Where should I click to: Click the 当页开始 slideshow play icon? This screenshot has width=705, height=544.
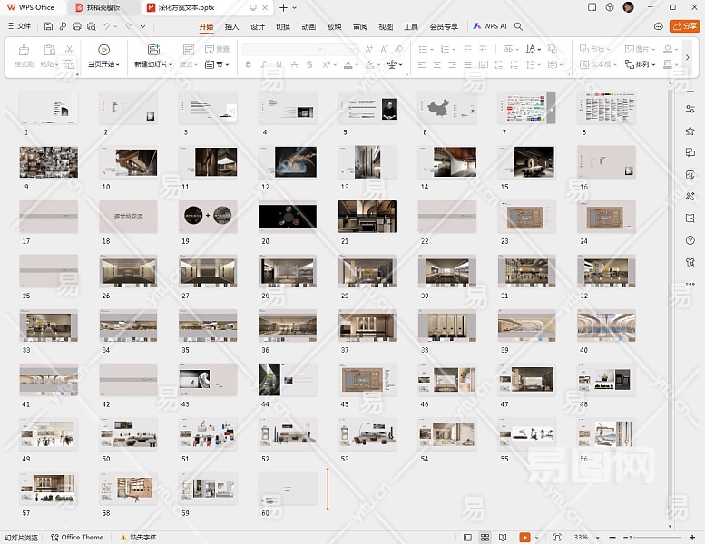(x=103, y=50)
